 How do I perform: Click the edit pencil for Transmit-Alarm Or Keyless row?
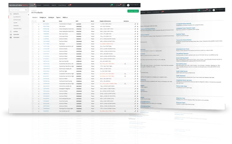coord(135,24)
